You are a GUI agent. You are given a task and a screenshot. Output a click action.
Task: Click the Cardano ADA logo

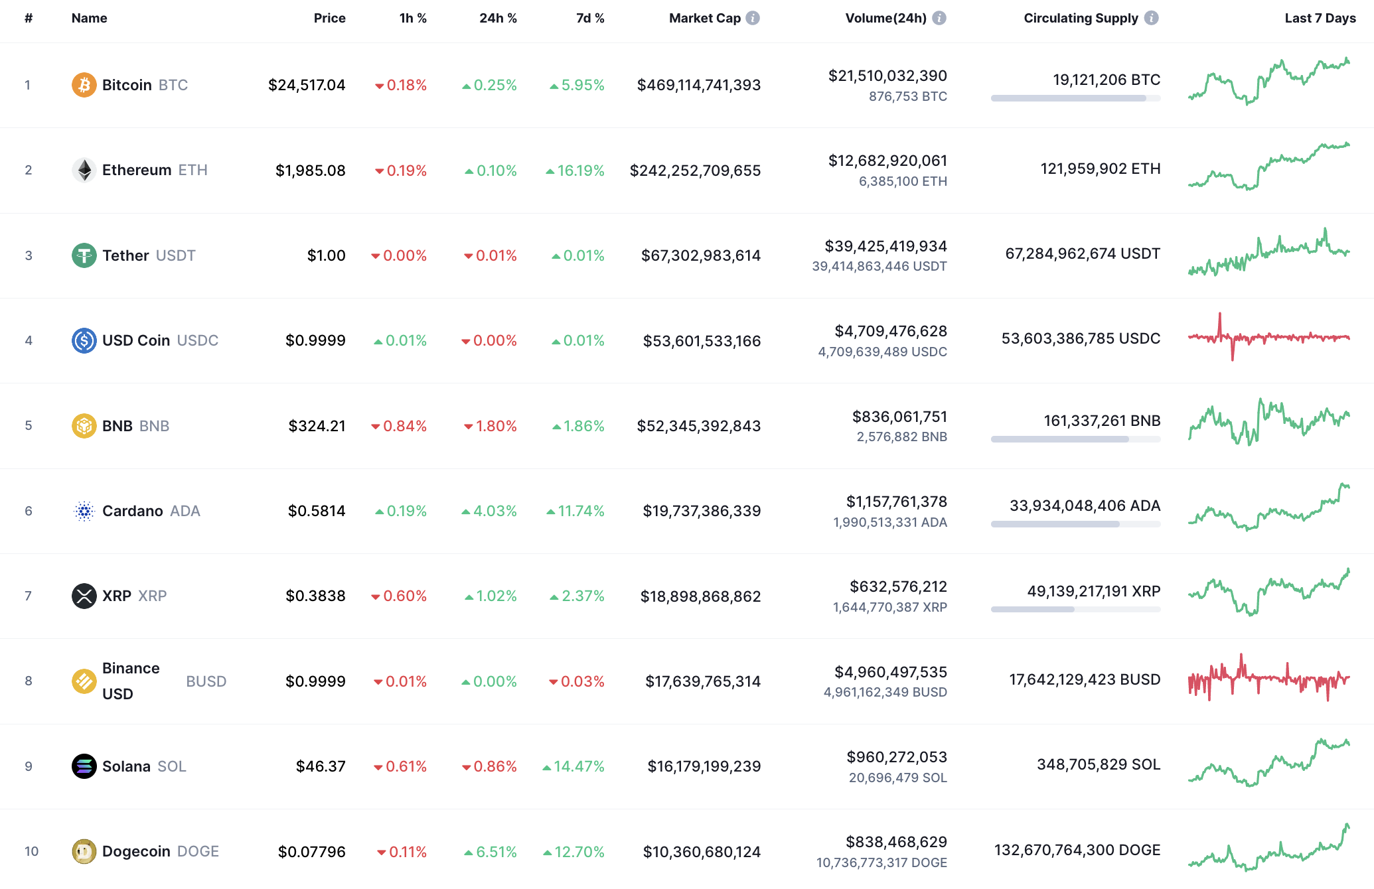click(84, 511)
